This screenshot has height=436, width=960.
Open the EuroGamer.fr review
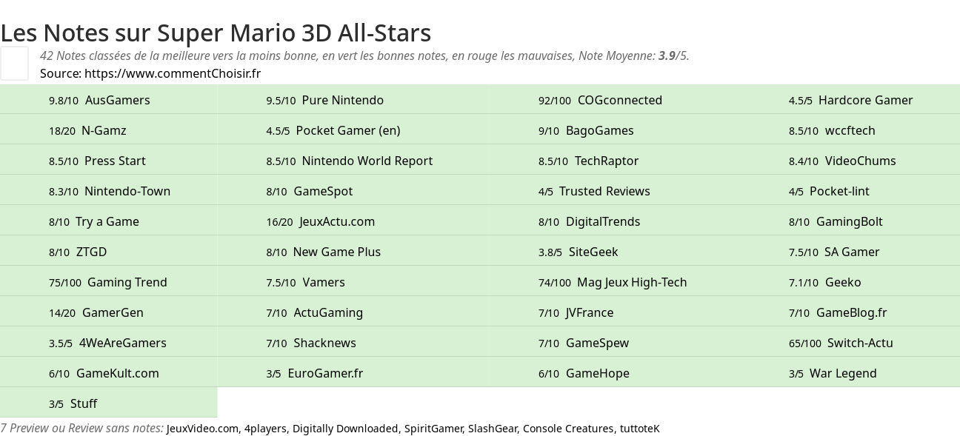(x=325, y=373)
